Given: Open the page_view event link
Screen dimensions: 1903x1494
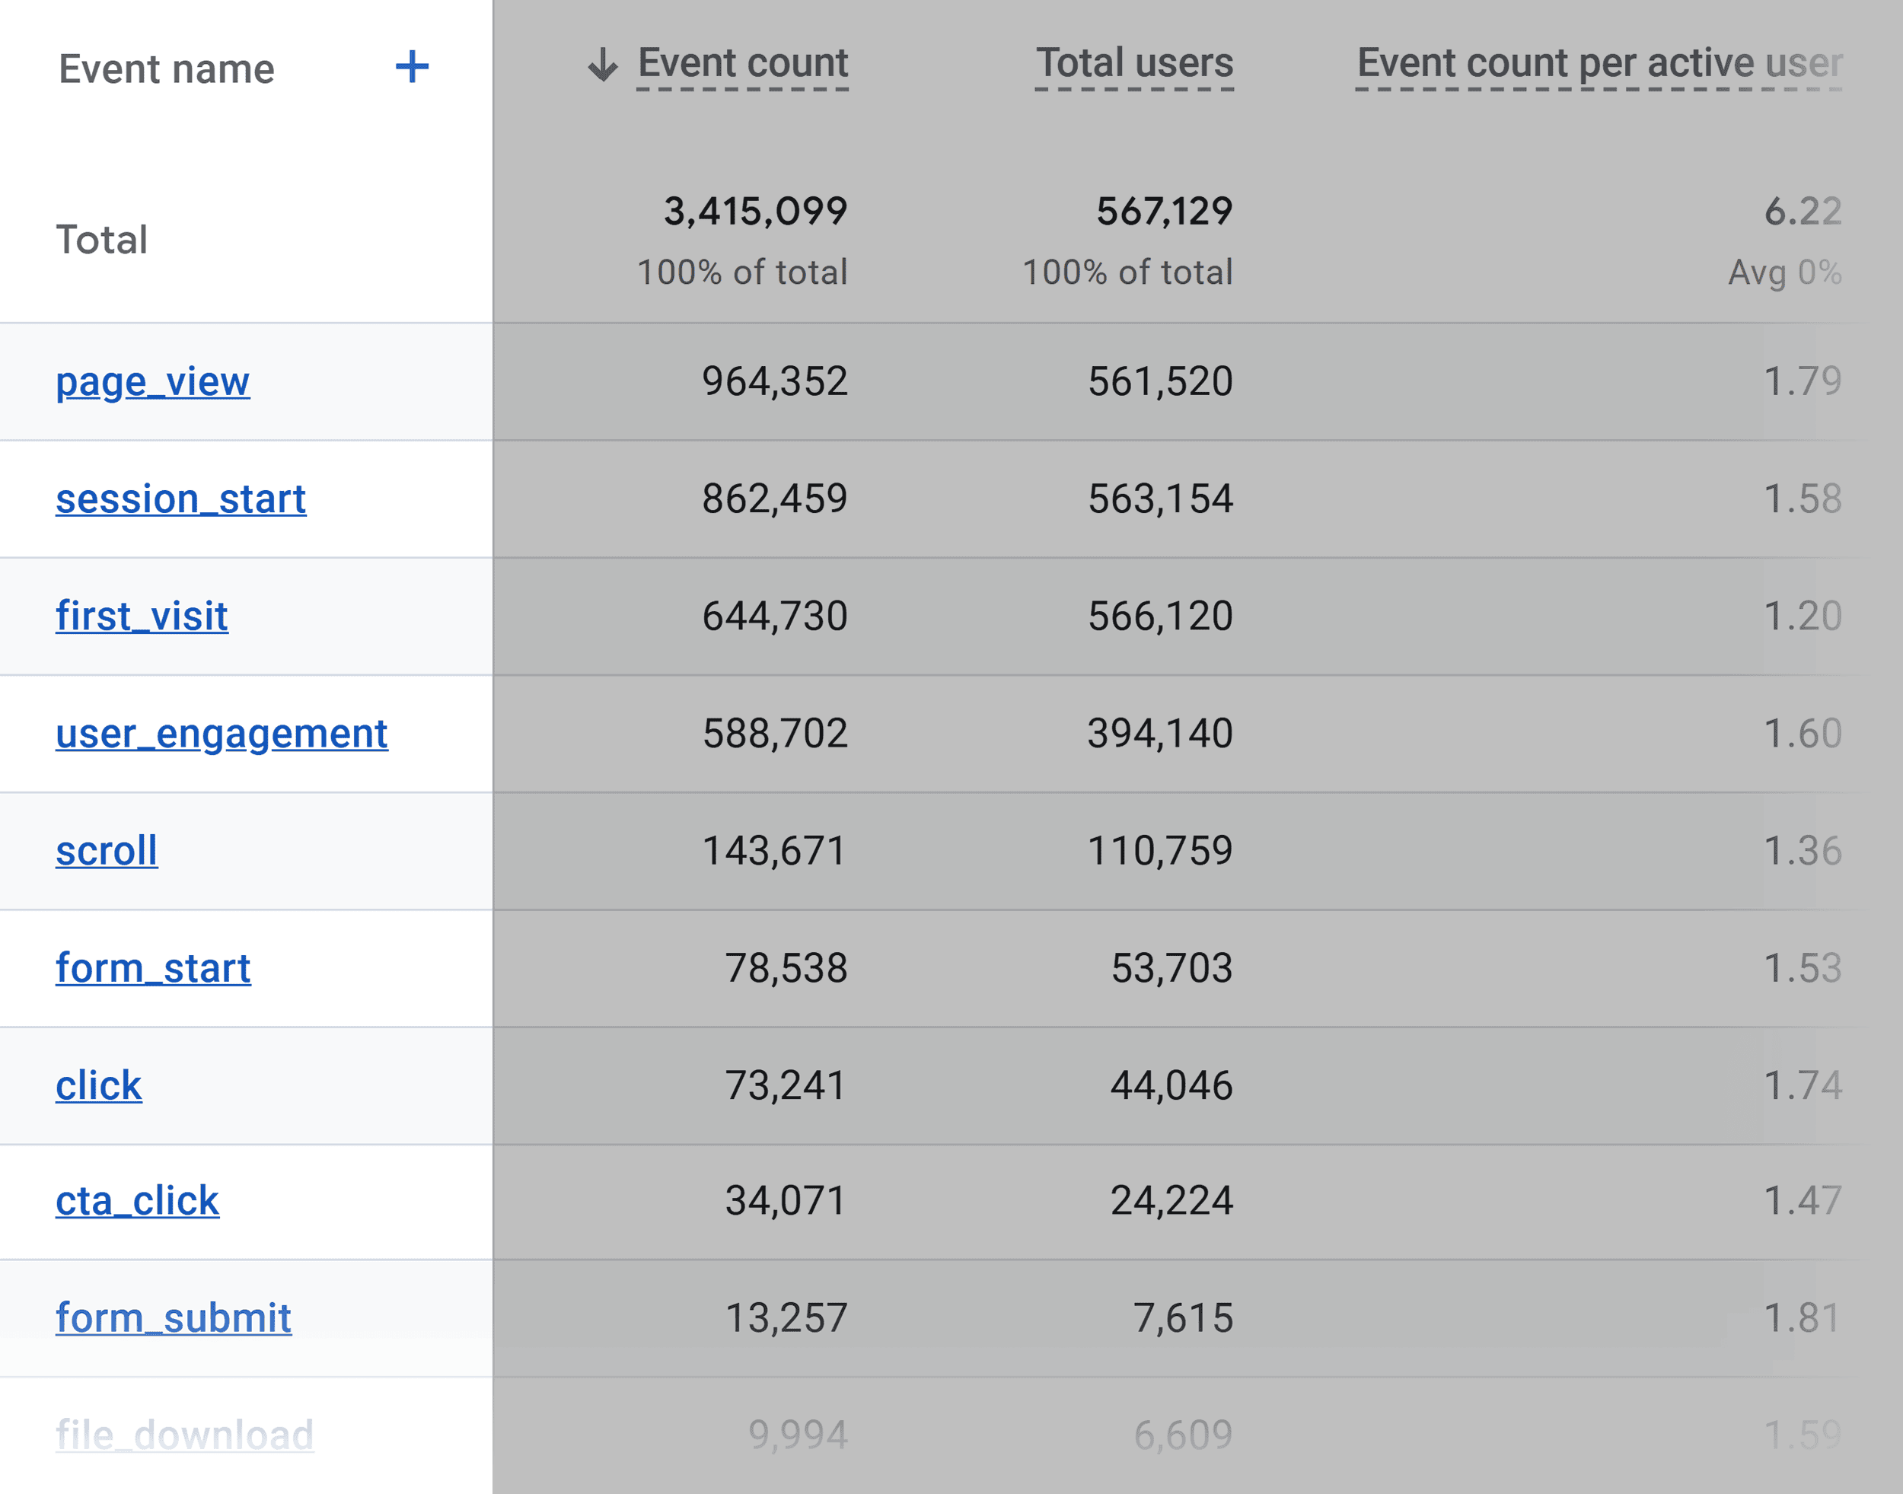Looking at the screenshot, I should click(x=152, y=381).
